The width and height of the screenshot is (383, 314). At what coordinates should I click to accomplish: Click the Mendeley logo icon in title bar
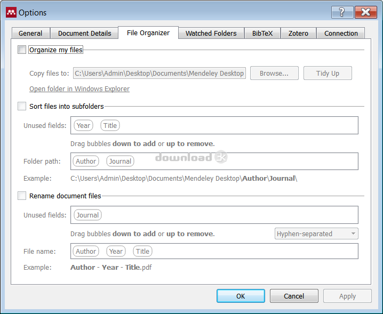pos(11,12)
